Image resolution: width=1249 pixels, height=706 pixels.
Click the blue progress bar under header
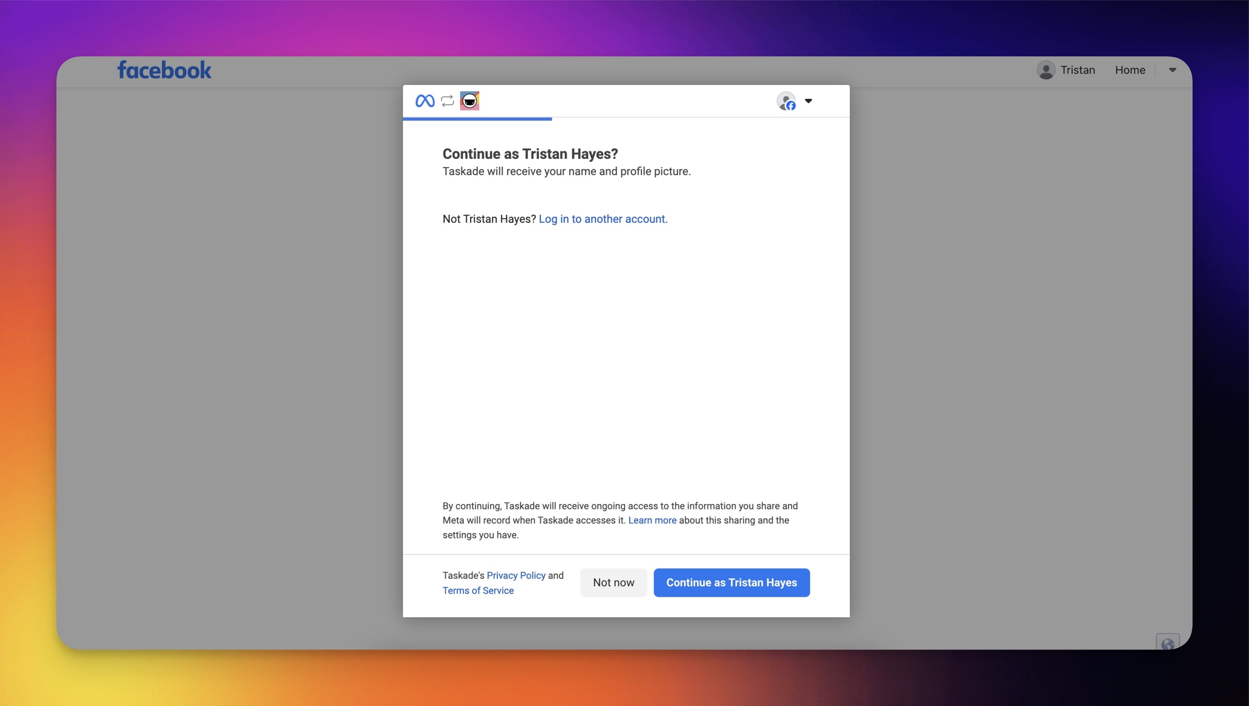pos(477,119)
